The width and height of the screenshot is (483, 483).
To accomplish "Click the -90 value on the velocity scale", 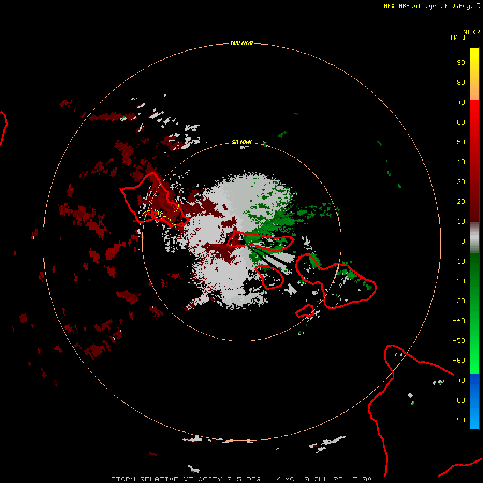I will coord(459,420).
